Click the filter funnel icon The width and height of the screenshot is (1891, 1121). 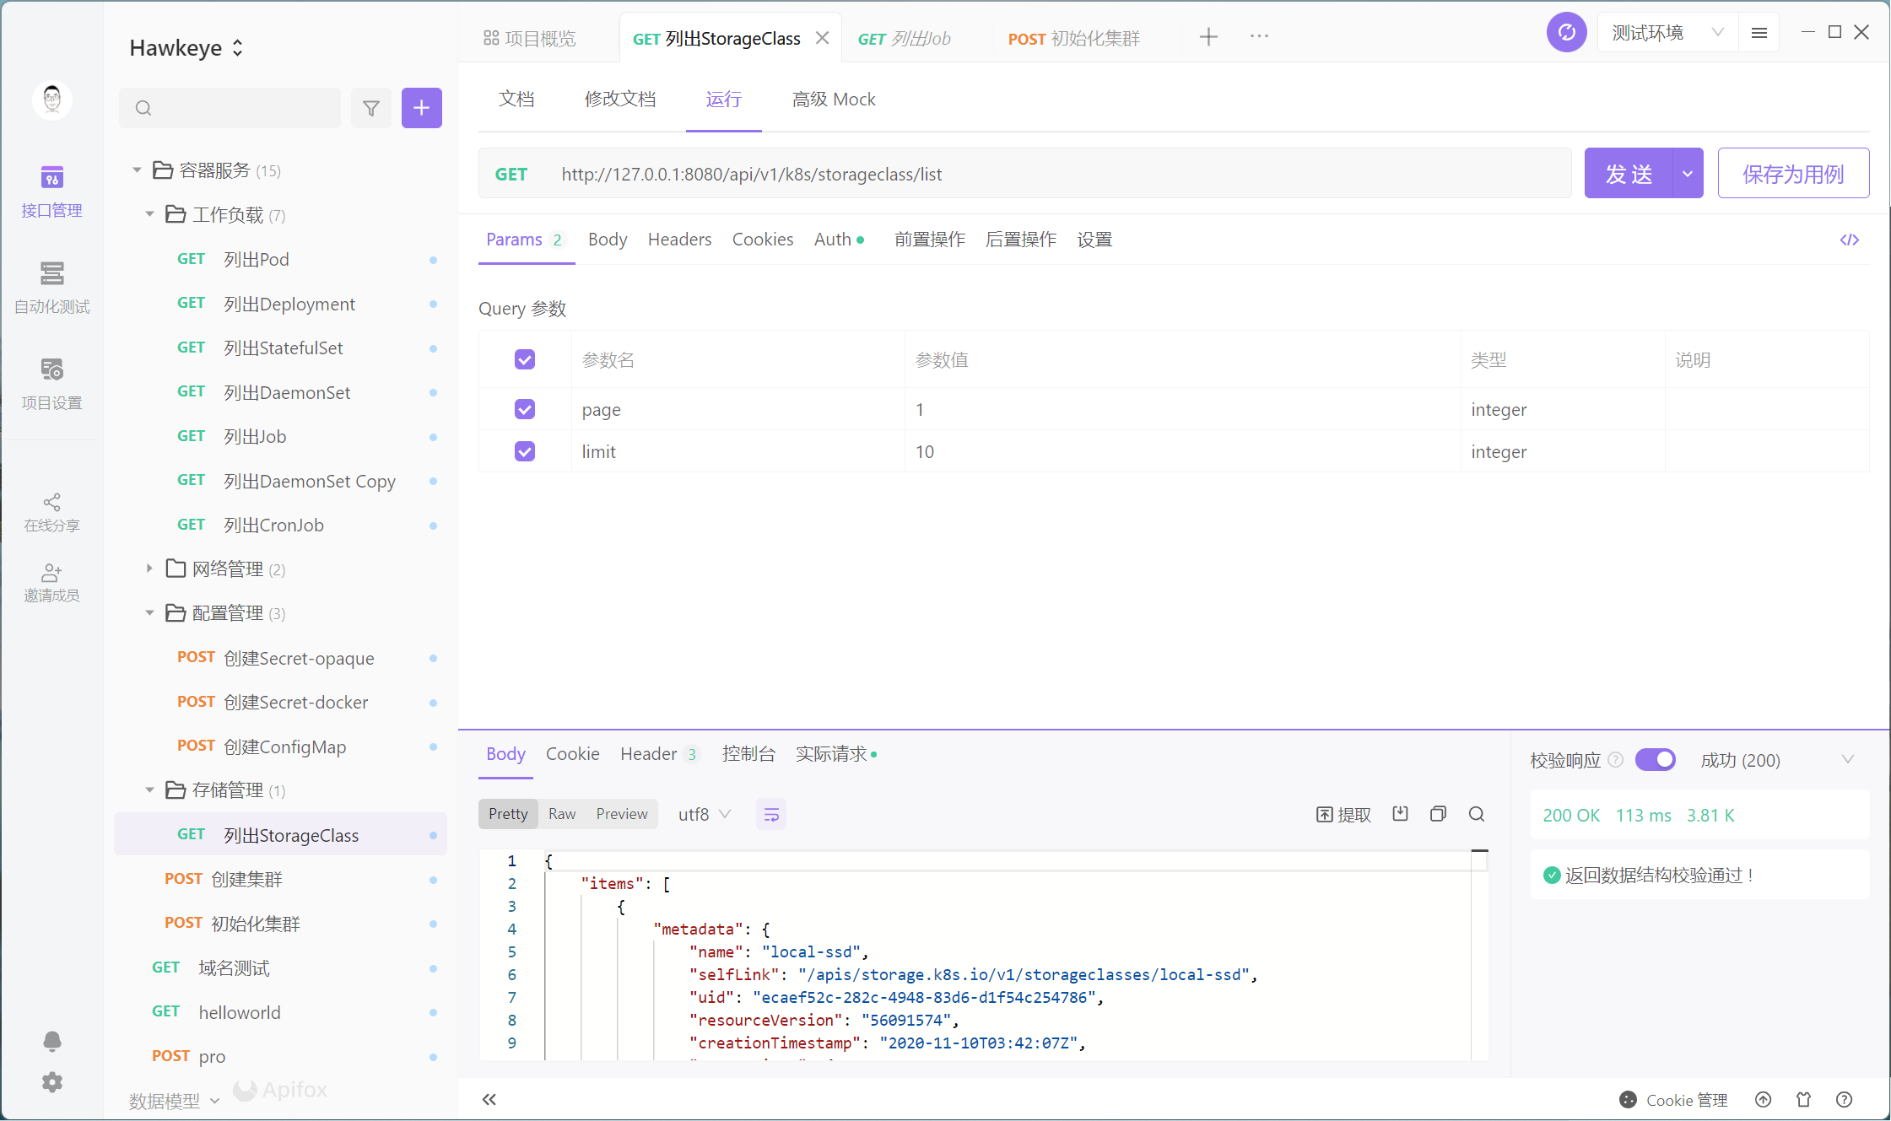tap(371, 108)
